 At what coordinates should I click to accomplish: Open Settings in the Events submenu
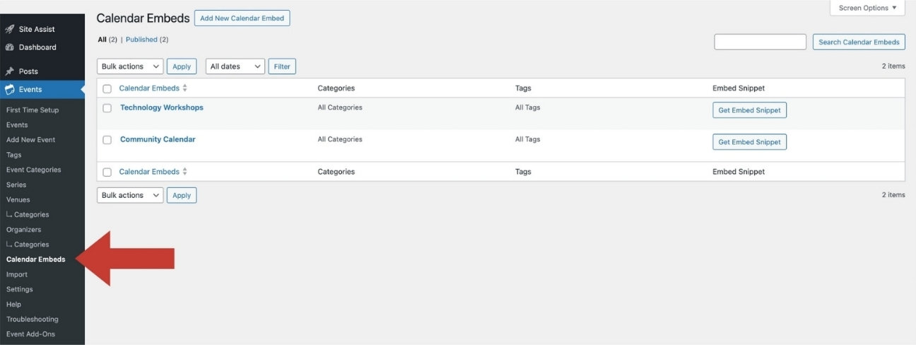click(20, 289)
